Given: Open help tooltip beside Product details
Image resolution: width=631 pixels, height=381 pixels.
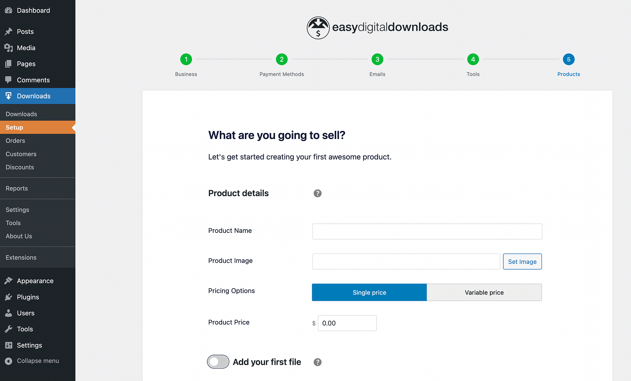Looking at the screenshot, I should 317,193.
